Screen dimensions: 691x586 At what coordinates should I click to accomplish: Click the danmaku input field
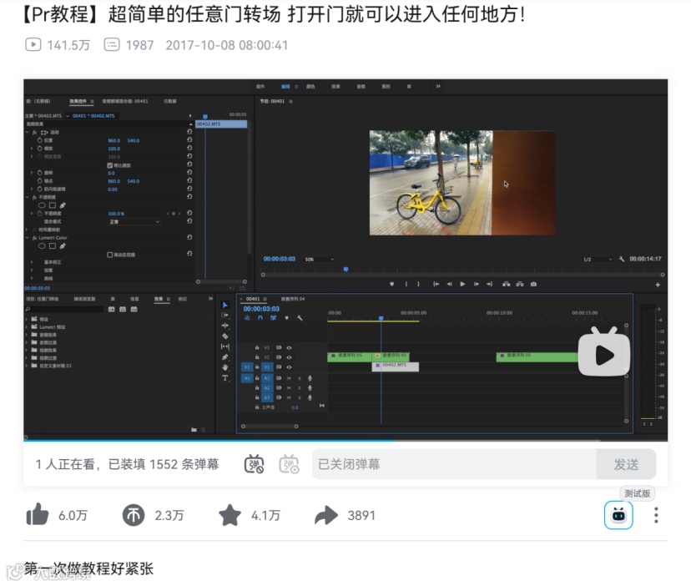[x=454, y=464]
